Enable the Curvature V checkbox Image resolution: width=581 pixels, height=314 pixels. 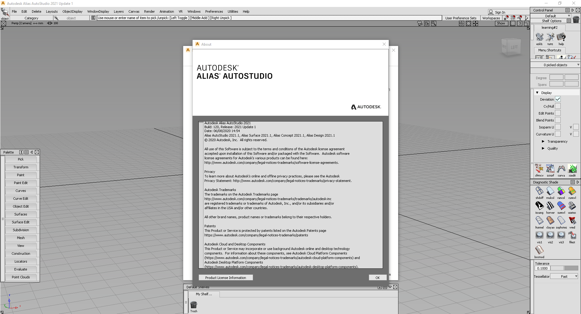click(x=576, y=134)
